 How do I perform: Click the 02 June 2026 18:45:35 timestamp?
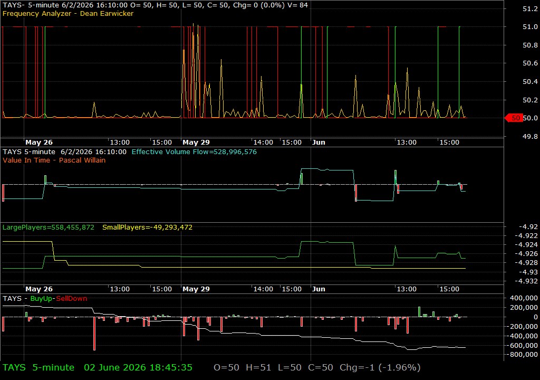click(138, 367)
